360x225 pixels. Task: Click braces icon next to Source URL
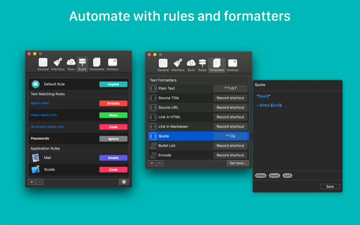coord(153,108)
